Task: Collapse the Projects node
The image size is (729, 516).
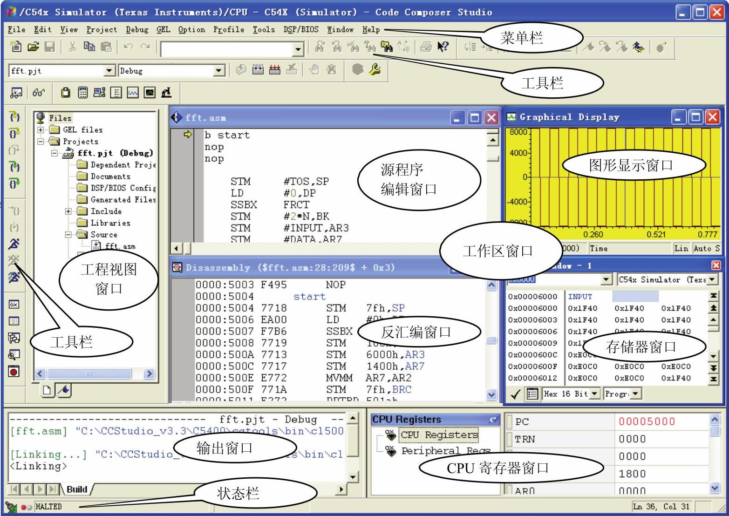Action: 41,141
